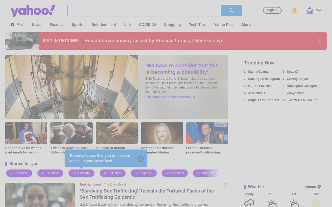Click the Athens location pin icon
Image resolution: width=332 pixels, height=207 pixels.
319,187
